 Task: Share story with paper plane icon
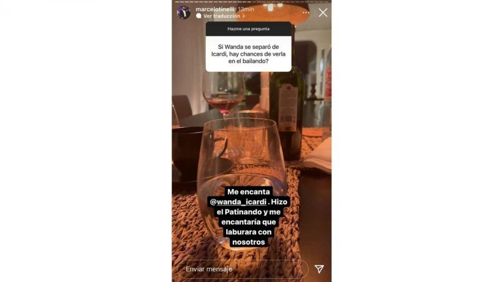319,269
